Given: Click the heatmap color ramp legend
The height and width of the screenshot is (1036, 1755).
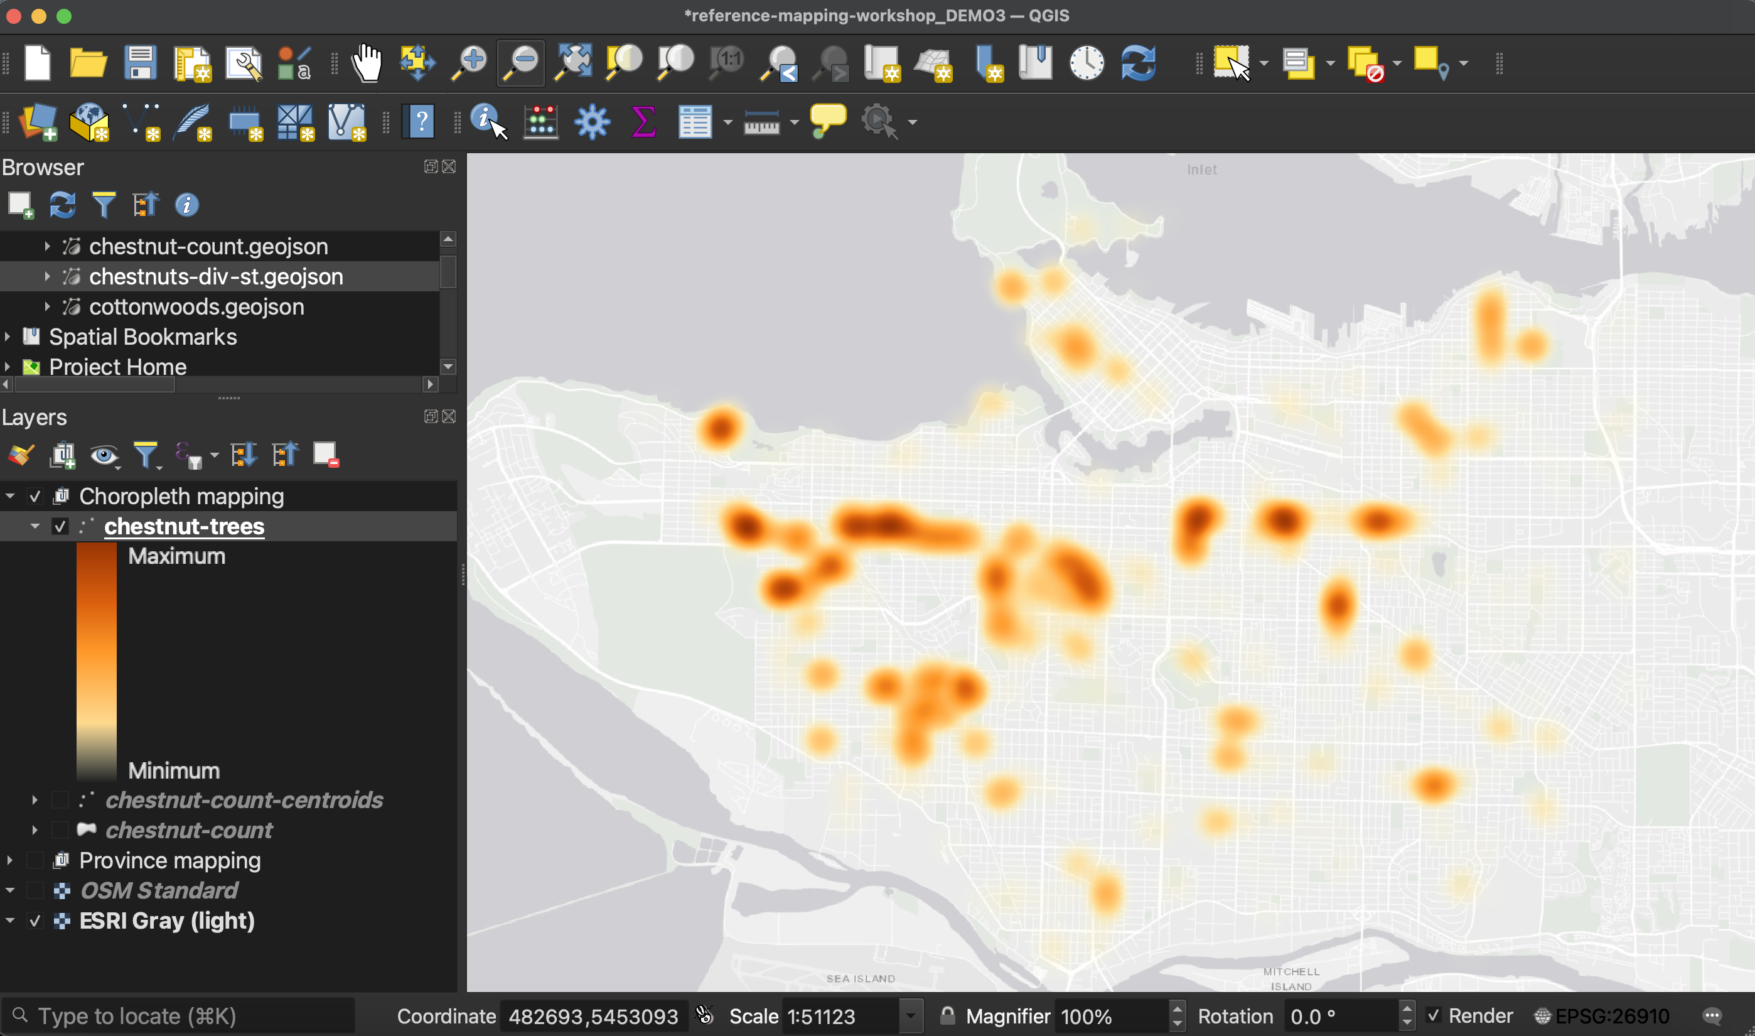Looking at the screenshot, I should pos(96,662).
